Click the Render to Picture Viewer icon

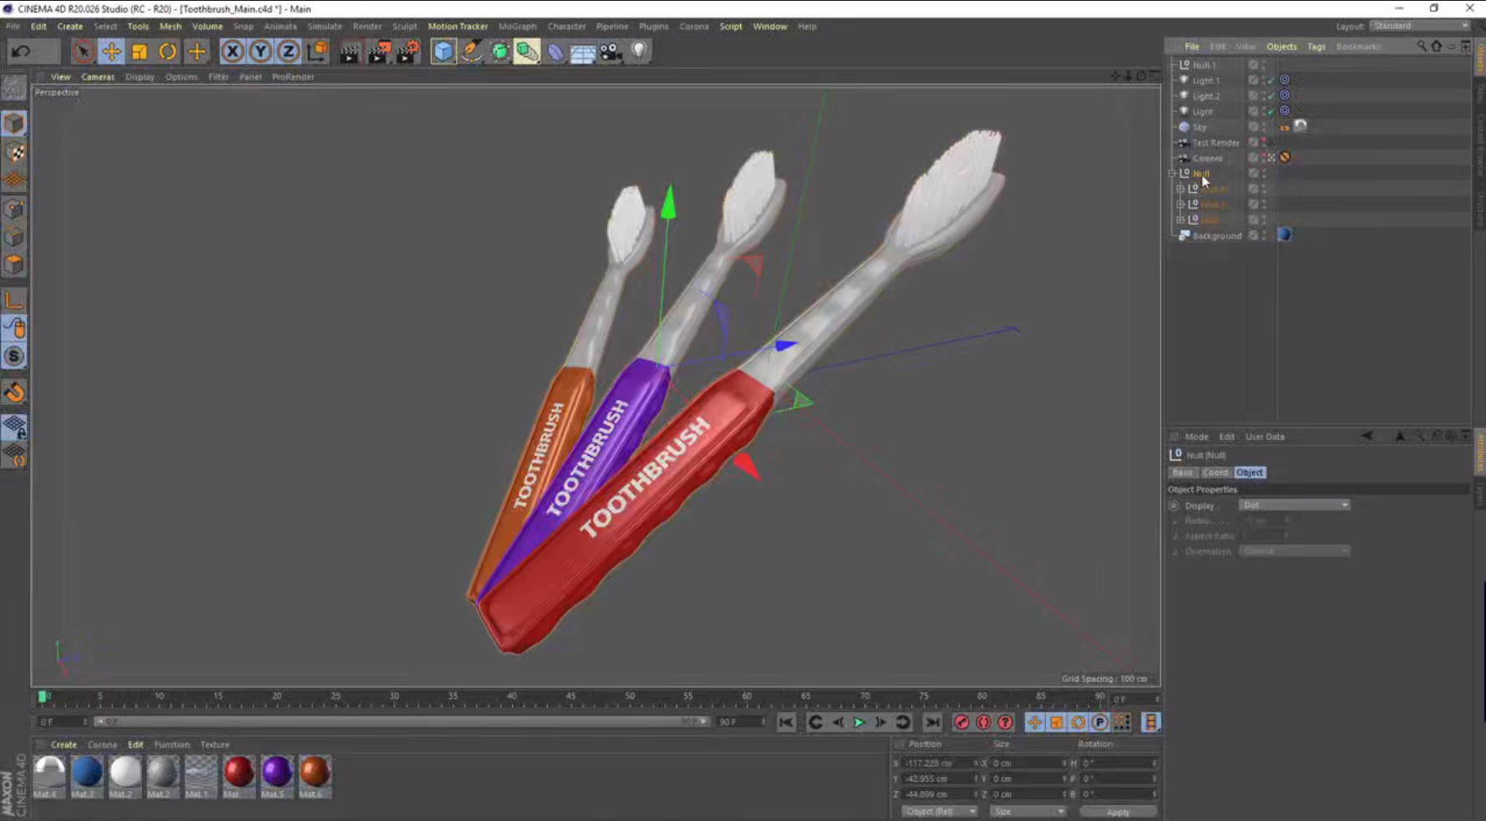(378, 51)
